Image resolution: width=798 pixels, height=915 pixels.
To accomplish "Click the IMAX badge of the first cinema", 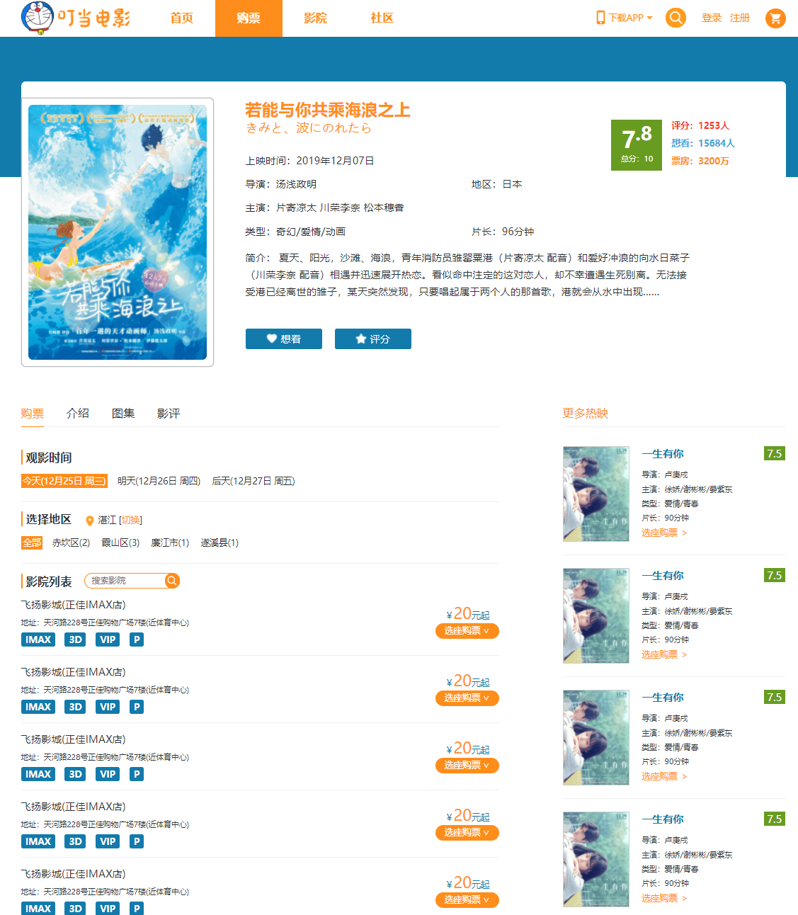I will (x=38, y=640).
